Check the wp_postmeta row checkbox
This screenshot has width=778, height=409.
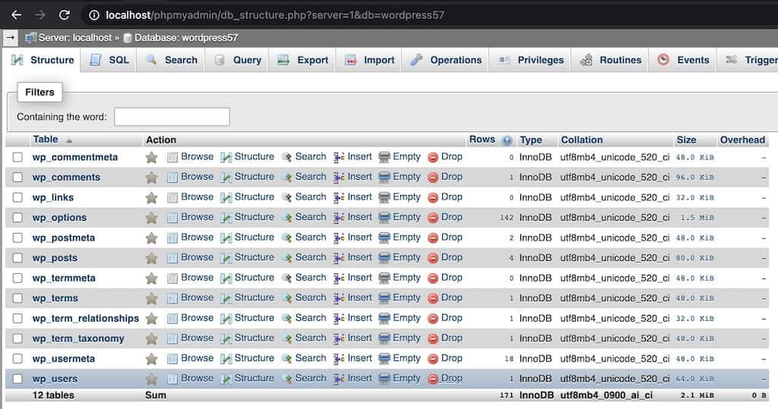(18, 238)
